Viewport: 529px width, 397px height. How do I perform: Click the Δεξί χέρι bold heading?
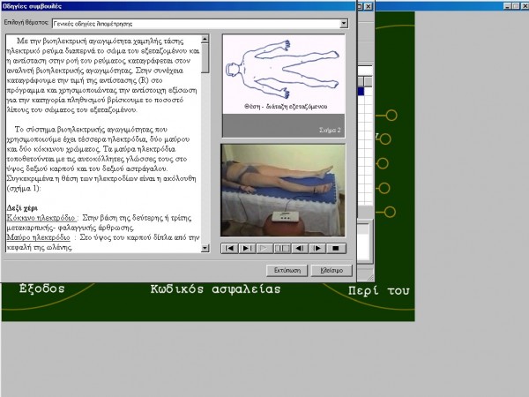point(22,208)
